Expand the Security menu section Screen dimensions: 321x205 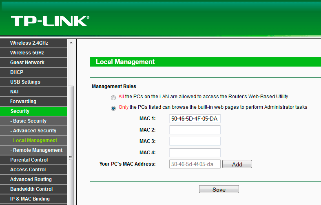[20, 111]
